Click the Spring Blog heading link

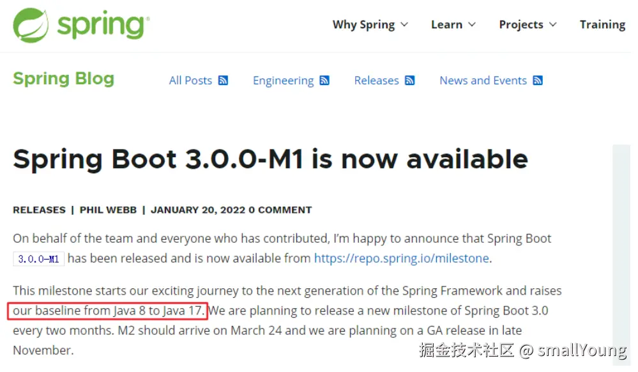coord(63,79)
